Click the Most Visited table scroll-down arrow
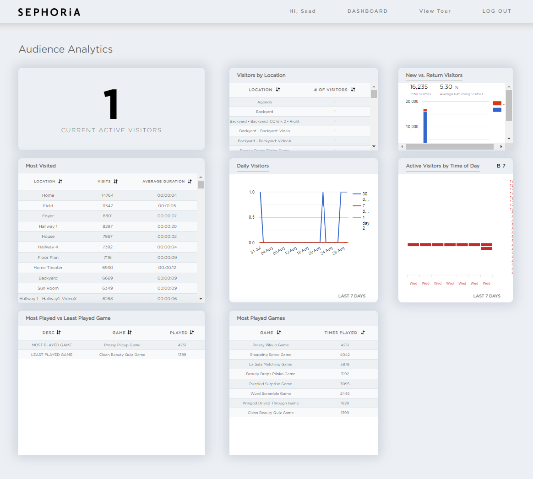The image size is (533, 479). 201,299
